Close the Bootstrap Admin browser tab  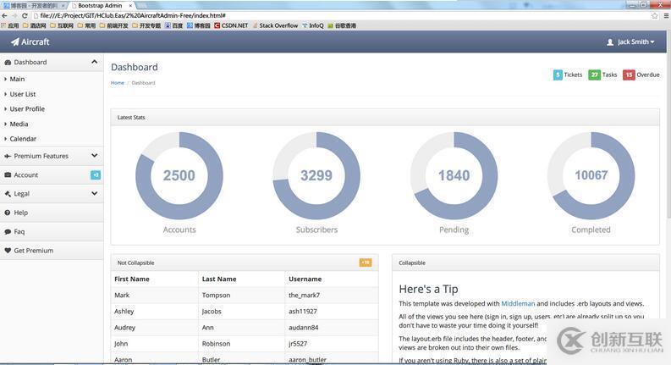point(130,6)
